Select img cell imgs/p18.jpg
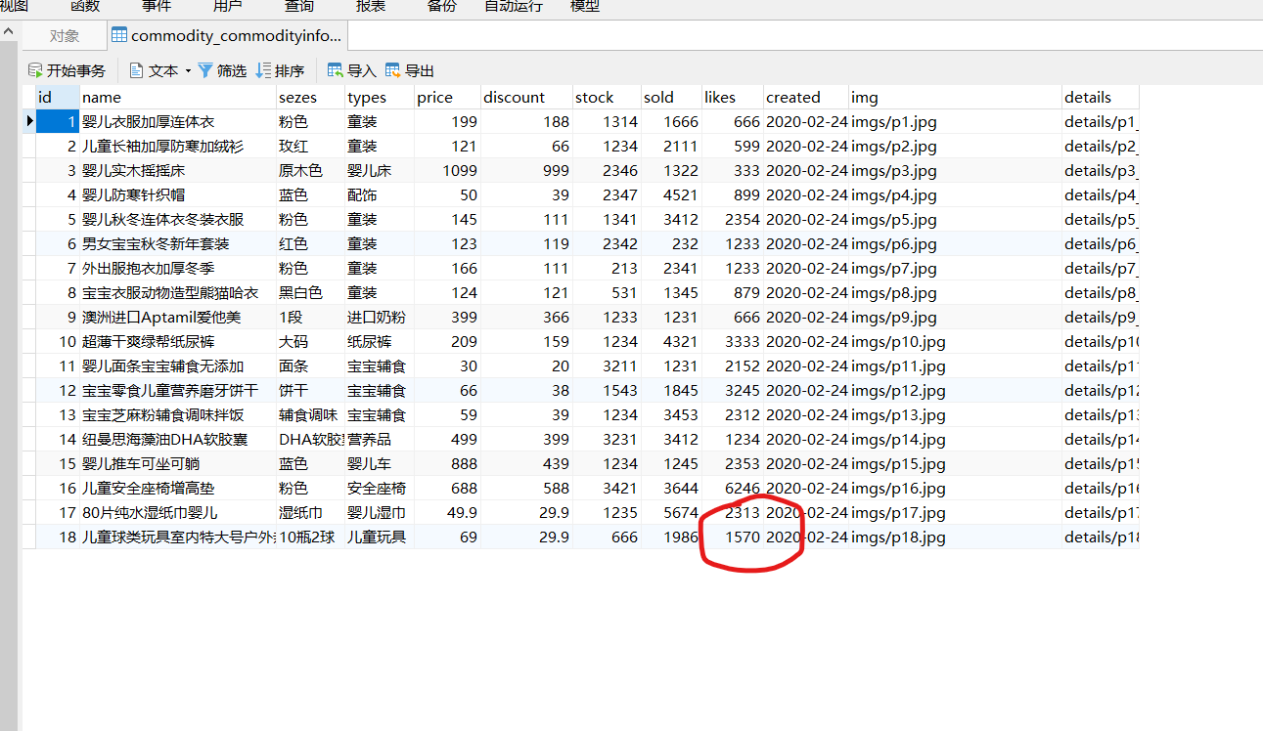 click(x=955, y=537)
